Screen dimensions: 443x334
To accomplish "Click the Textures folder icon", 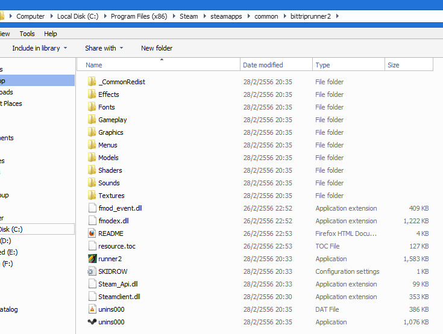I will point(92,196).
